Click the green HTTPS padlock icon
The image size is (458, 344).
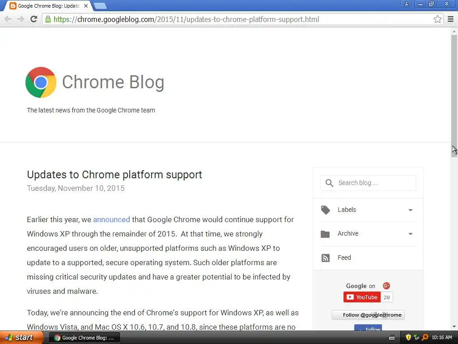pyautogui.click(x=48, y=19)
